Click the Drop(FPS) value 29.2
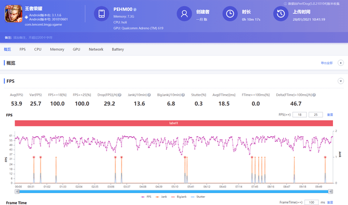Image resolution: width=348 pixels, height=205 pixels. 110,104
